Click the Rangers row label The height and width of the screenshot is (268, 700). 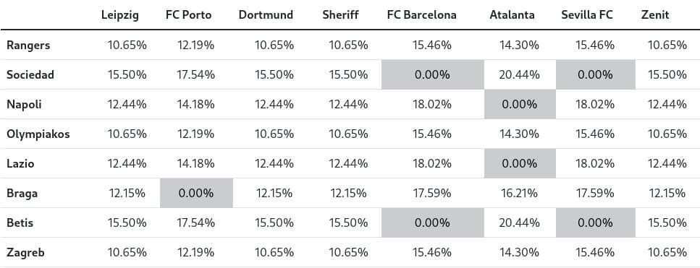[28, 45]
